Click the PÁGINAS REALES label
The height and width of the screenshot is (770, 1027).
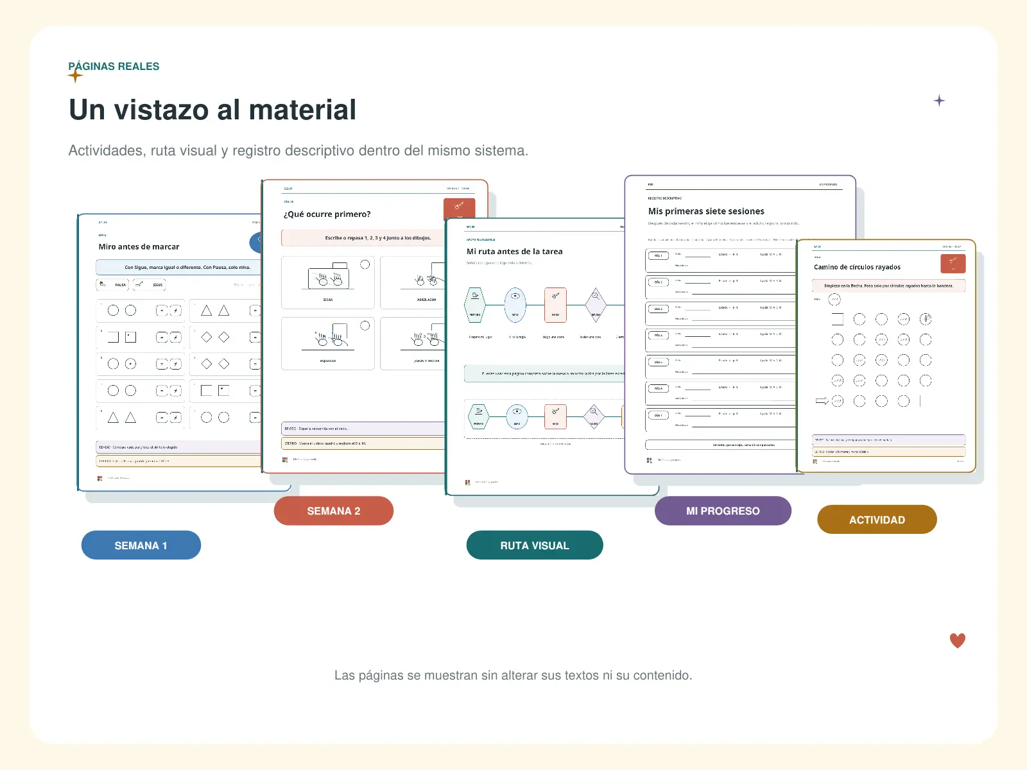[x=114, y=66]
